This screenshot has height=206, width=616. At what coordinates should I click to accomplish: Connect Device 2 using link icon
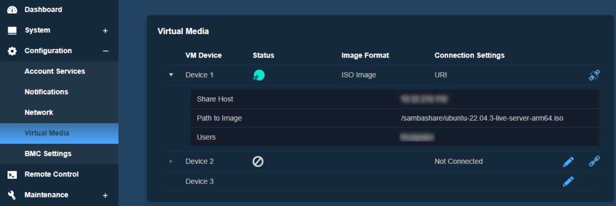(x=594, y=162)
